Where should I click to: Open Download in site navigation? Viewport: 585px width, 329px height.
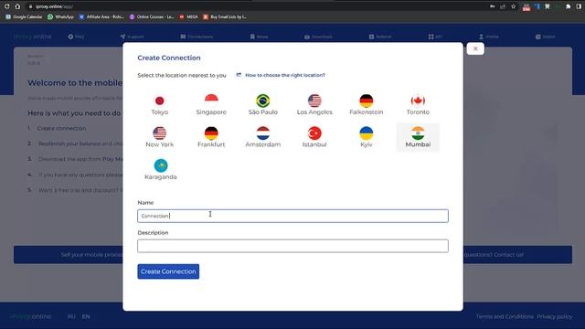[318, 37]
